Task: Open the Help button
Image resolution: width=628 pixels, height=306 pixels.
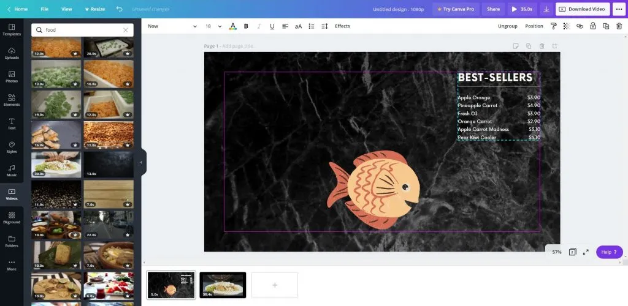Action: (609, 252)
